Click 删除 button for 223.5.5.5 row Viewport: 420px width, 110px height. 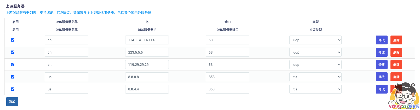click(x=396, y=52)
